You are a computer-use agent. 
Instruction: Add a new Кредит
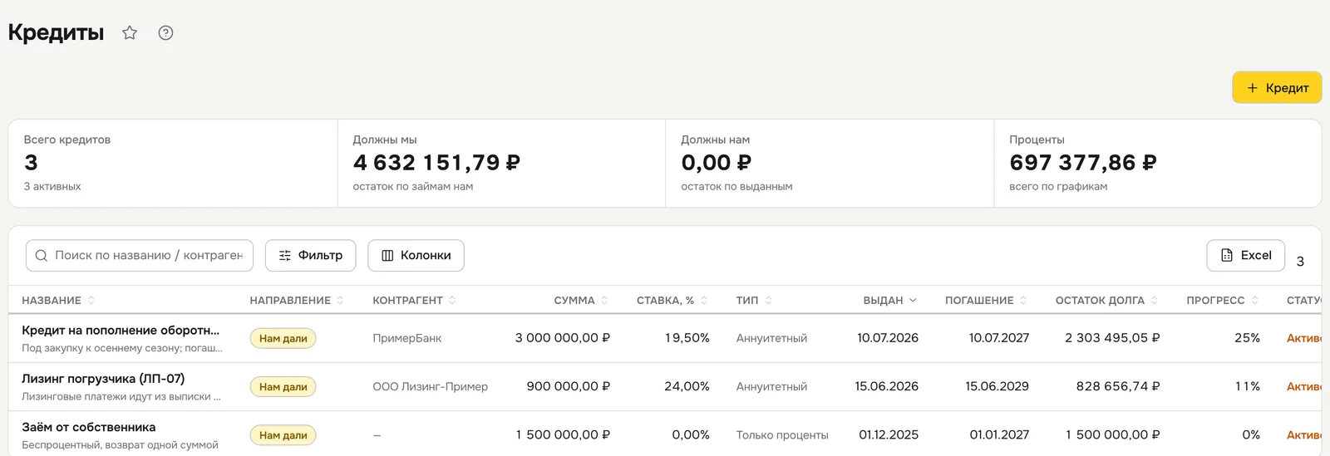1277,88
